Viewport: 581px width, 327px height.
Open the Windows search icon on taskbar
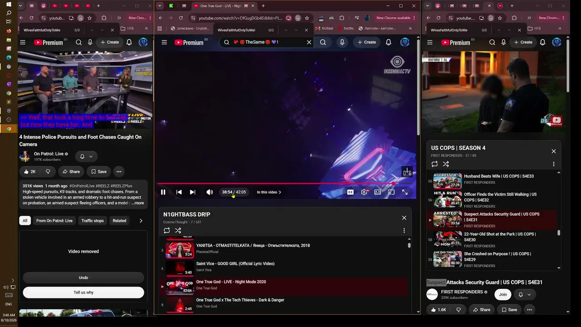pyautogui.click(x=9, y=13)
